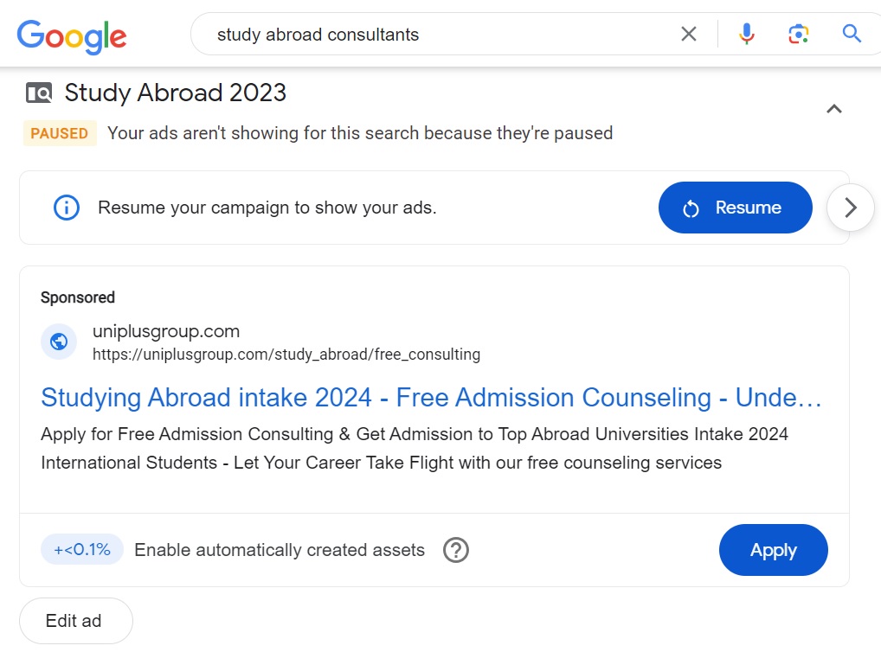The image size is (881, 652).
Task: Open help for automatically created assets
Action: [456, 550]
